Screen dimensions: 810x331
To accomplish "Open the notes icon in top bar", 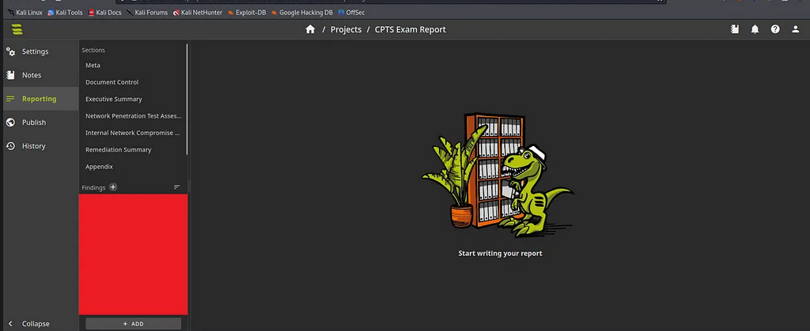I will click(x=735, y=29).
